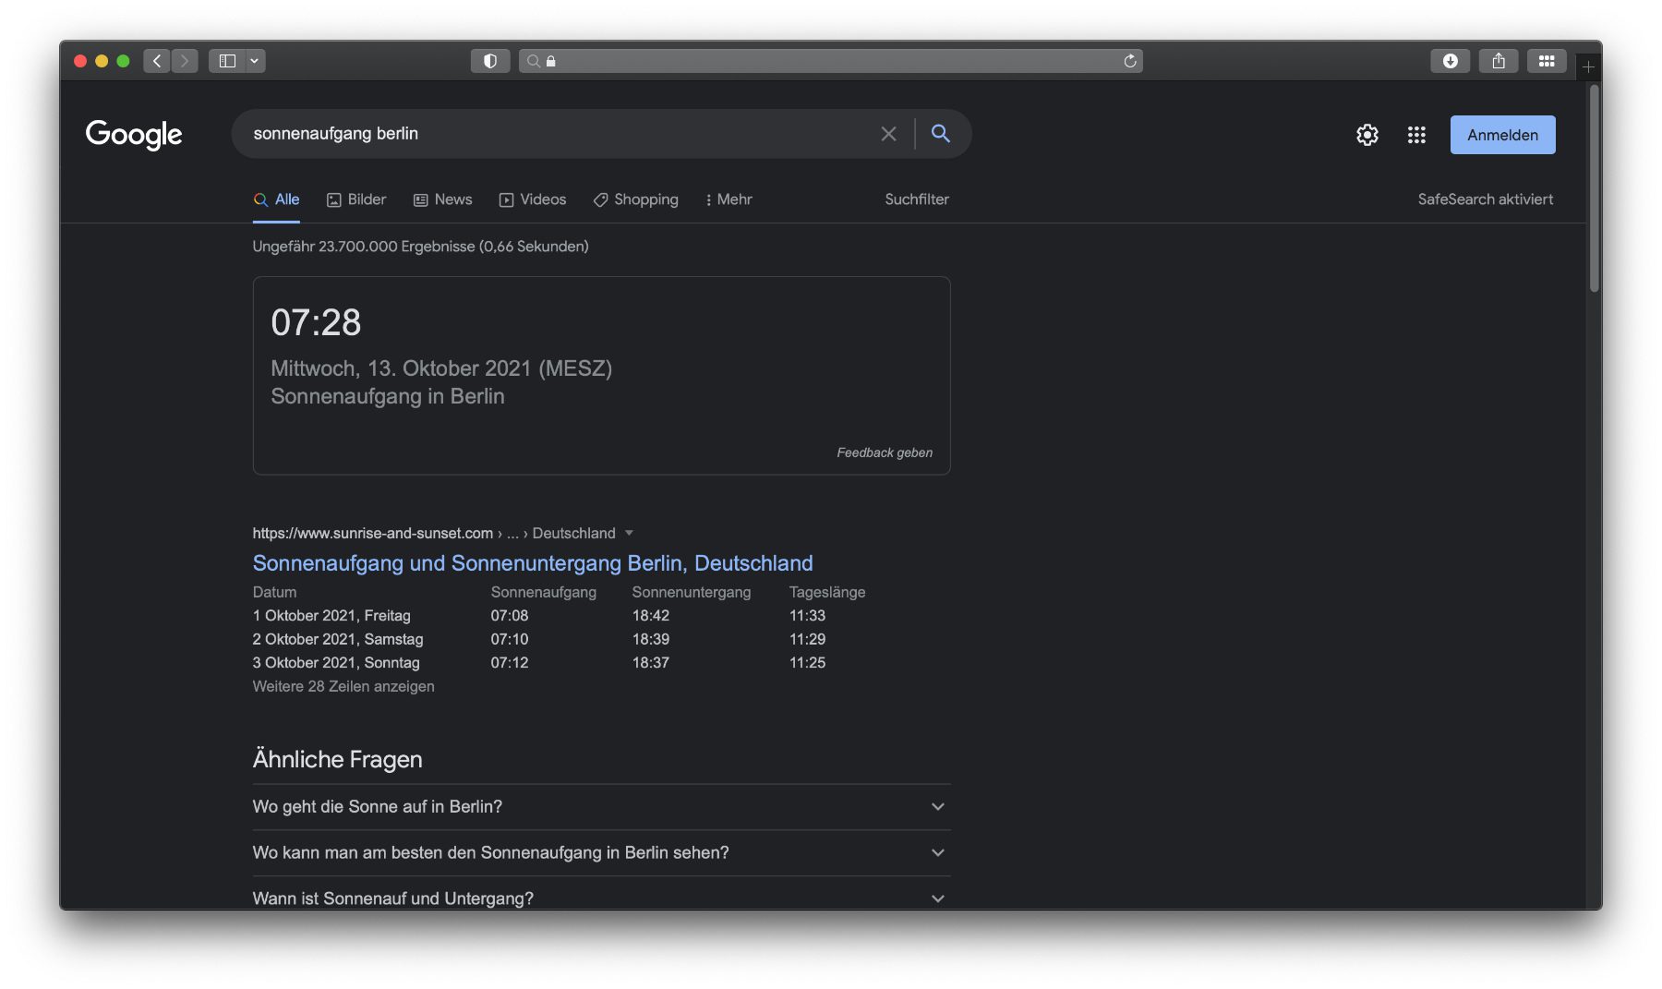
Task: Open the Google apps grid
Action: tap(1416, 135)
